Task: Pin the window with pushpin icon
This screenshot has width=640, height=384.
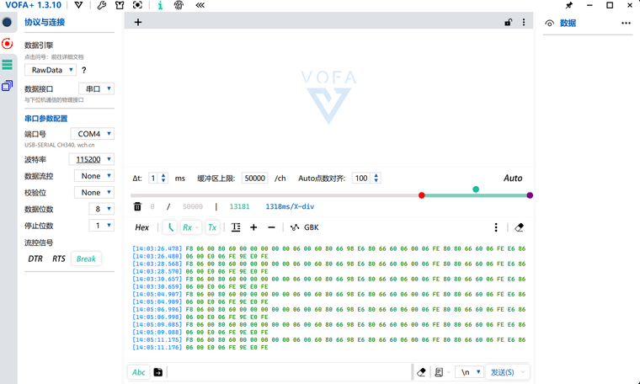Action: coord(568,5)
